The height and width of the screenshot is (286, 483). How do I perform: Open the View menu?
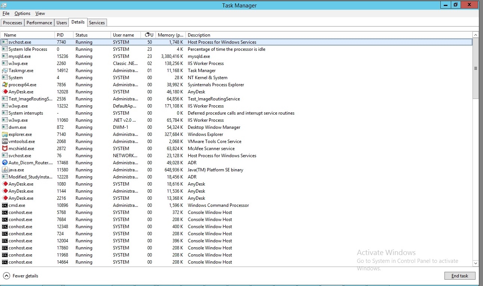(40, 13)
